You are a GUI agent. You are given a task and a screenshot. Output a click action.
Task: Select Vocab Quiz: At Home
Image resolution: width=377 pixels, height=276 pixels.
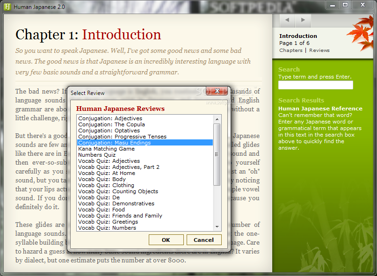145,173
